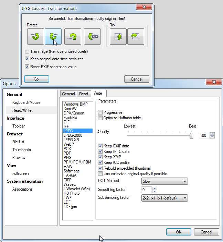Open Preview settings

19,158
